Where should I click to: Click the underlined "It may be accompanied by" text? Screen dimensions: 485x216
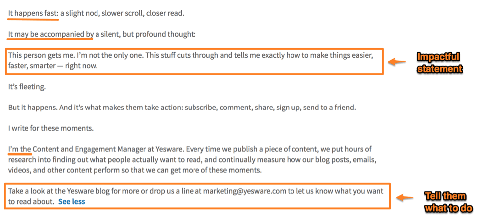[x=51, y=35]
